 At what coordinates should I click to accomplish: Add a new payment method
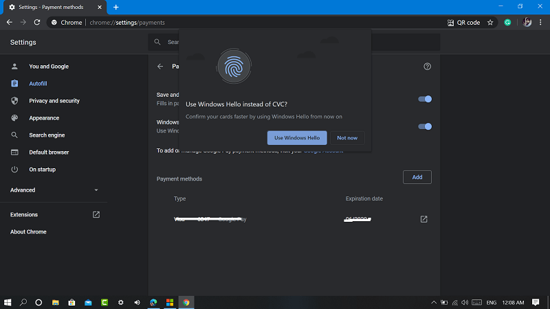point(417,177)
